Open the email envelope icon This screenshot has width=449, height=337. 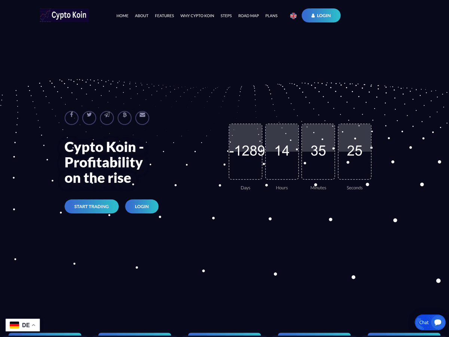pyautogui.click(x=142, y=118)
